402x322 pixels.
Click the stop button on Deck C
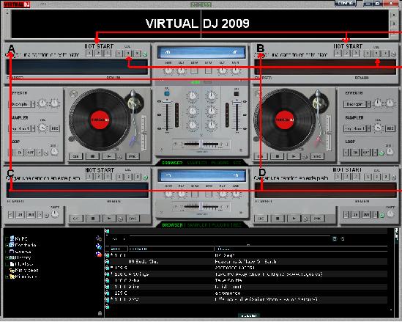93,219
